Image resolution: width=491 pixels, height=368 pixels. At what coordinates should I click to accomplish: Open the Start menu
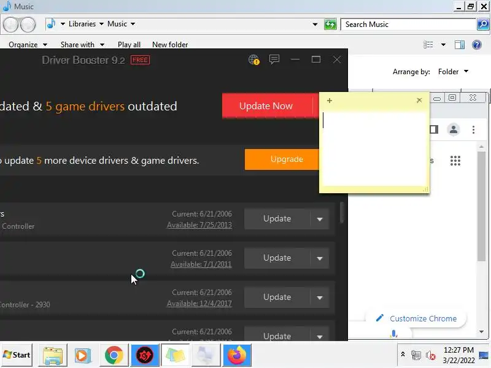pos(17,355)
